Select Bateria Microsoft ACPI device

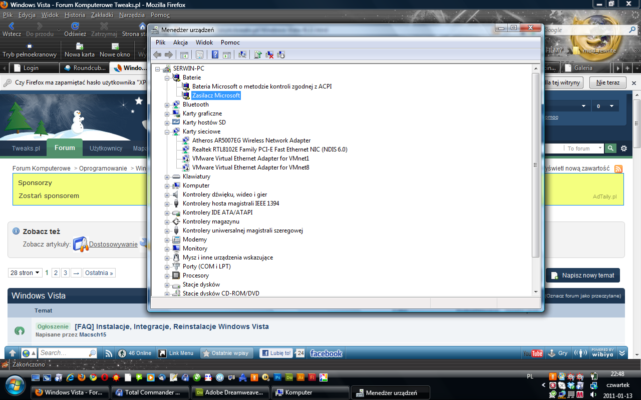click(262, 86)
